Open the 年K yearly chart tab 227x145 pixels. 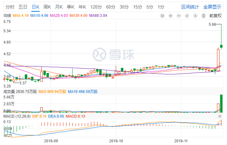pyautogui.click(x=82, y=7)
